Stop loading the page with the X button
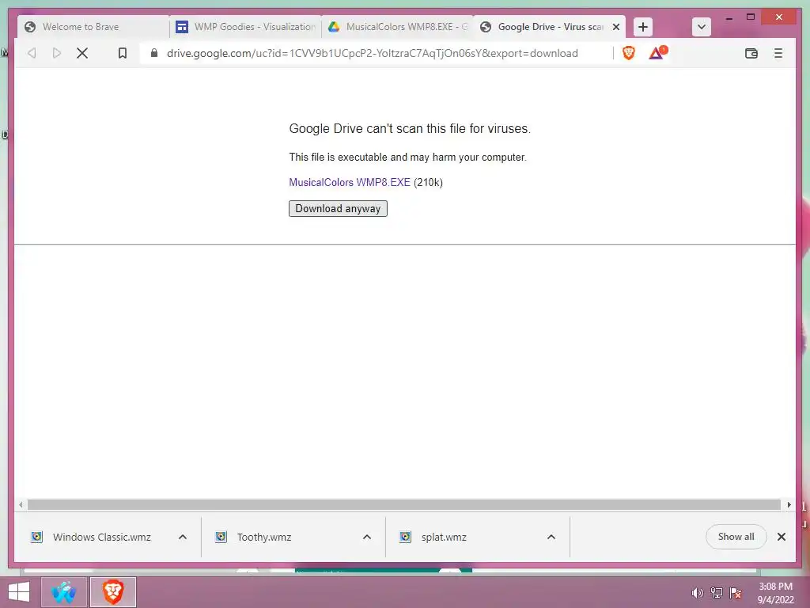Viewport: 810px width, 608px height. [82, 53]
